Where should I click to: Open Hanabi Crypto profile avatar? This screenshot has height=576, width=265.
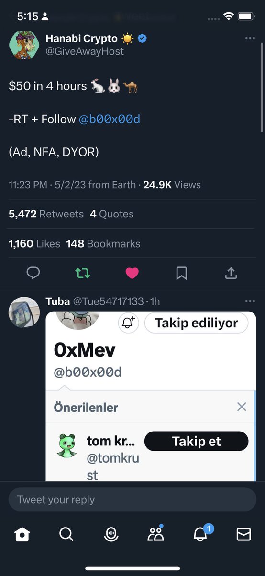(x=23, y=46)
